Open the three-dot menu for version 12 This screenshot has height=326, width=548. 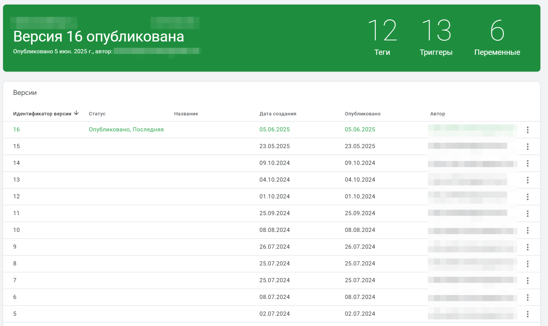(x=528, y=197)
